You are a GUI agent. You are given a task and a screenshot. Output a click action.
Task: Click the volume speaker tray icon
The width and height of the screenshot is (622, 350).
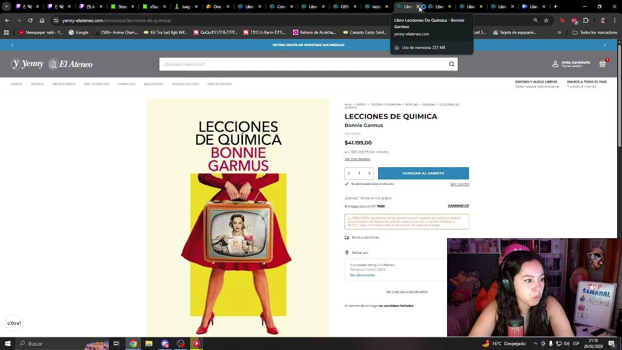pyautogui.click(x=567, y=344)
